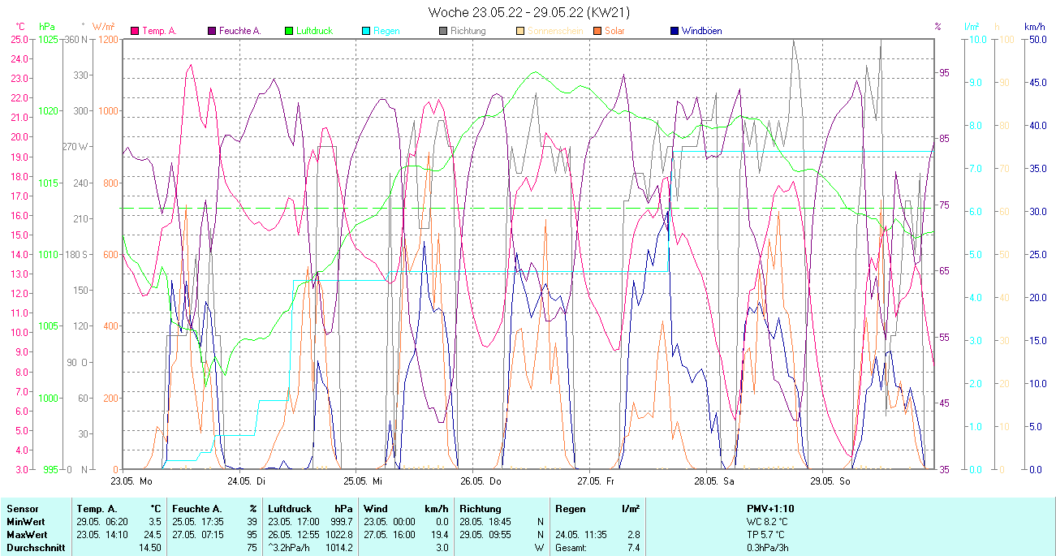
Task: Click the dark blue Windböen legend swatch
Action: [x=675, y=31]
